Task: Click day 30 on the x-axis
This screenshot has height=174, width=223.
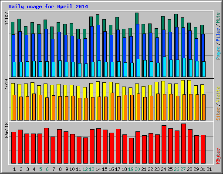Action: (x=203, y=169)
